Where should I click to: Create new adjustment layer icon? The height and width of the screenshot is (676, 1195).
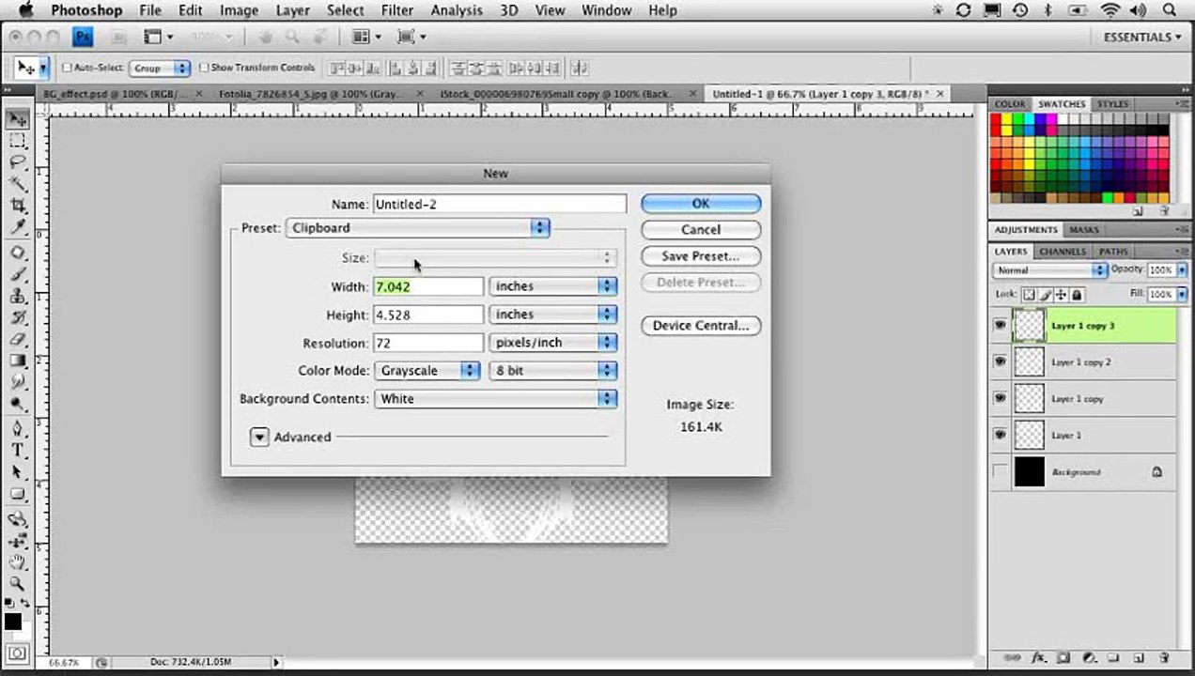click(1089, 657)
